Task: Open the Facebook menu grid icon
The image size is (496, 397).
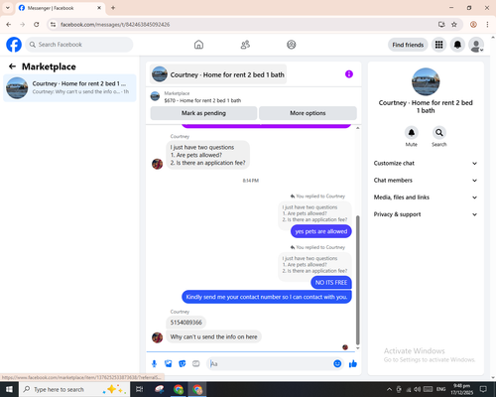Action: coord(438,45)
